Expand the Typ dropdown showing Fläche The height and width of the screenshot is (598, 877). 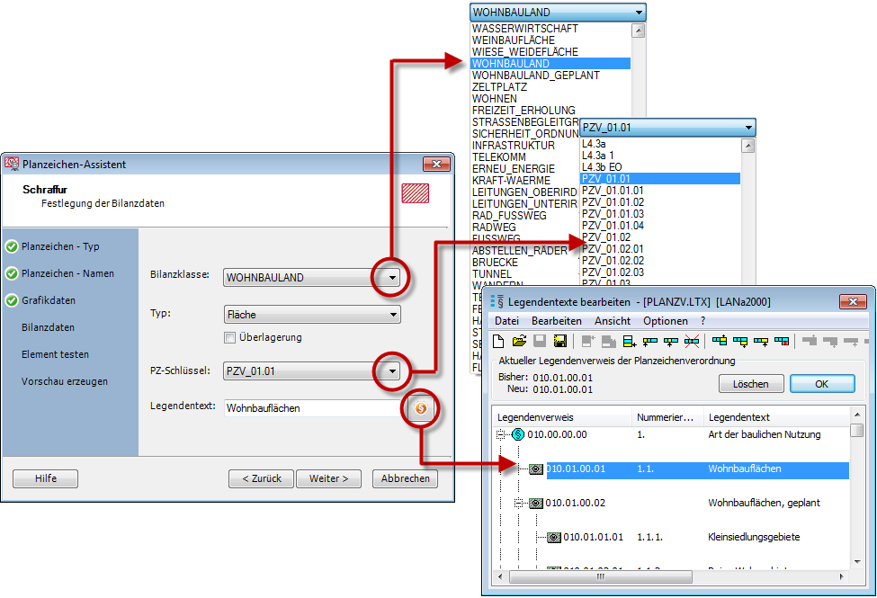pos(392,315)
